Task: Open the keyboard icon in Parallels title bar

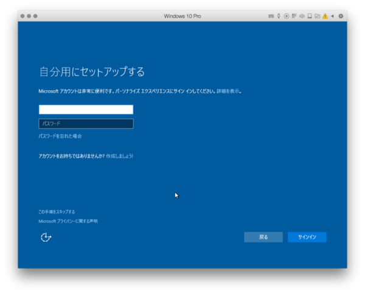Action: (x=271, y=16)
